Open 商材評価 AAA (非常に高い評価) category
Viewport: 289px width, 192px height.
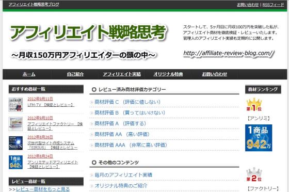point(131,145)
